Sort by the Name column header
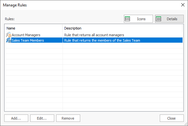 pyautogui.click(x=34, y=28)
